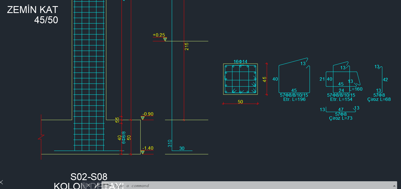Close the command line window
401x189 pixels.
88,185
